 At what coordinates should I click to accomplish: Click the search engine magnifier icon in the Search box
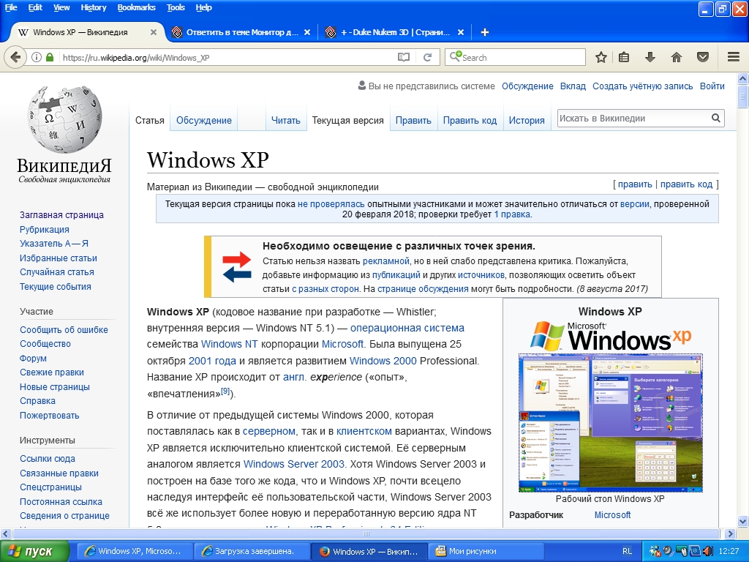click(455, 57)
